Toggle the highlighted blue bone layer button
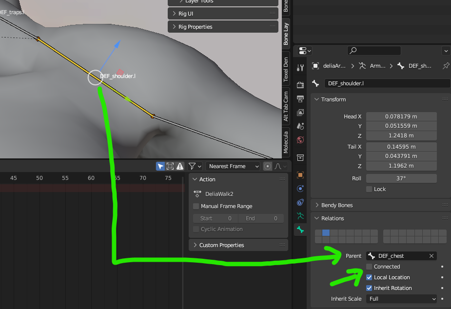 [x=326, y=232]
